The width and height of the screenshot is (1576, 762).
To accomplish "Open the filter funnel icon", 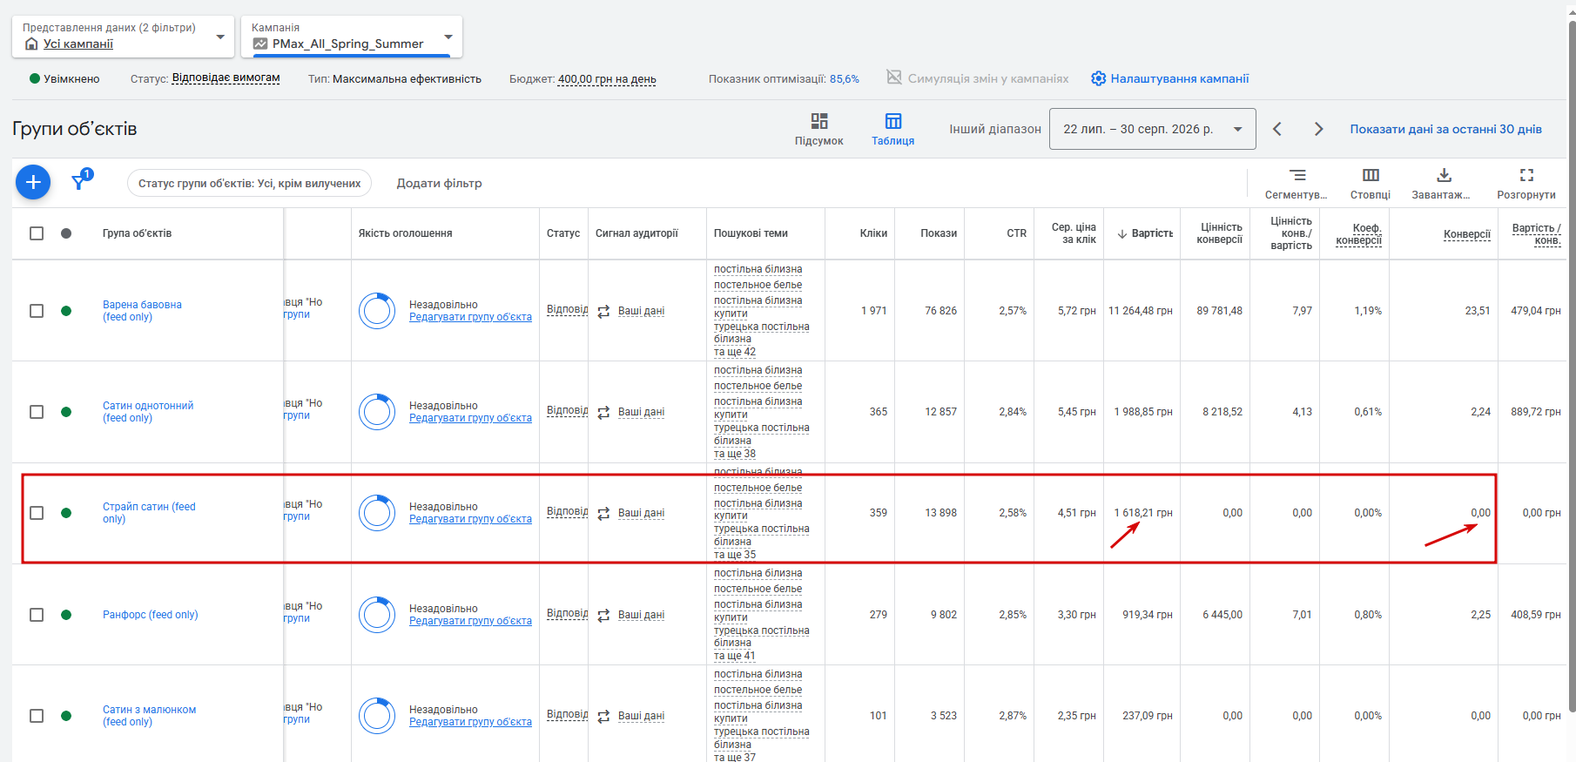I will click(x=81, y=180).
